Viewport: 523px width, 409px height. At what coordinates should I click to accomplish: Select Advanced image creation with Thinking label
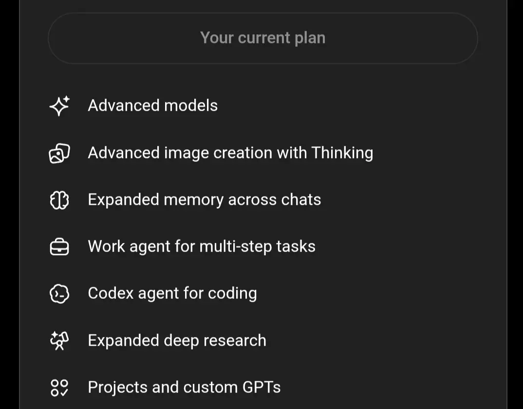coord(230,153)
